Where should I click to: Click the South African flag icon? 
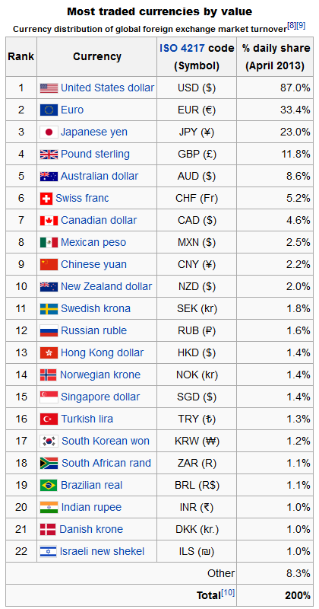49,464
